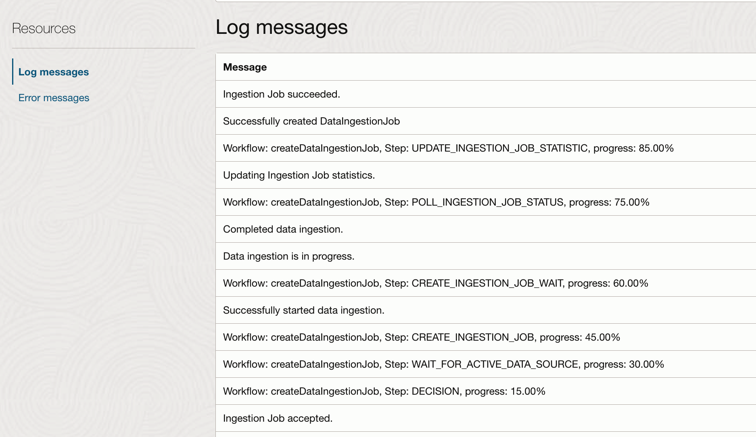Click the 'Ingestion Job accepted.' log row
The image size is (756, 437).
click(278, 418)
